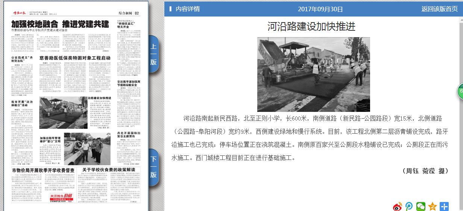Click the vertical scrollbar of article panel
Screen dimensions: 463x211
[x=460, y=113]
